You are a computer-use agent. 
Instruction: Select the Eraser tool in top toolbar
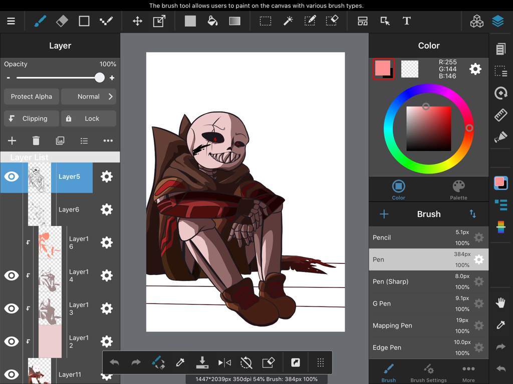62,21
